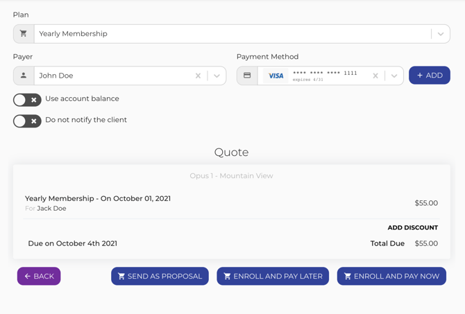465x314 pixels.
Task: Click the Yearly Membership plan field
Action: tap(232, 34)
